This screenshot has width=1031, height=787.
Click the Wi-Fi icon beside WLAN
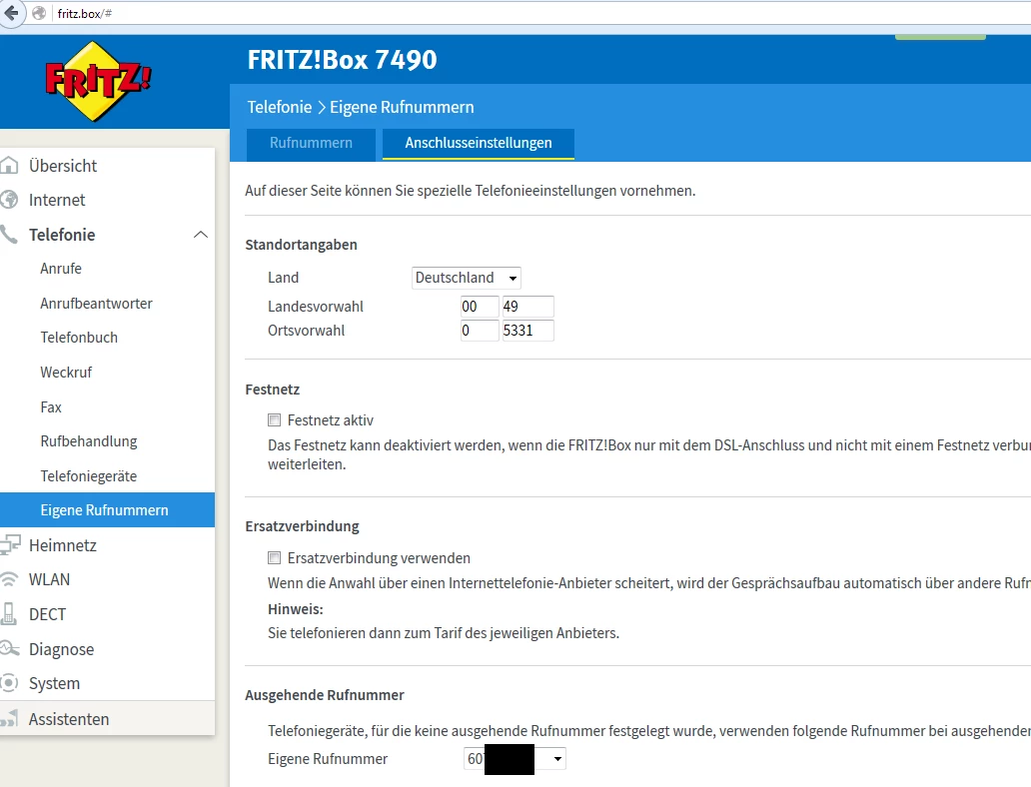tap(9, 579)
